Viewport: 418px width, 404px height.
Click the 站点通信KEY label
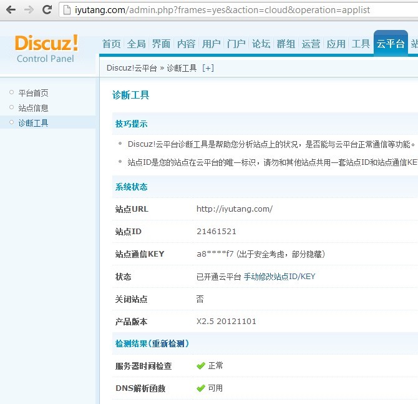tap(140, 254)
